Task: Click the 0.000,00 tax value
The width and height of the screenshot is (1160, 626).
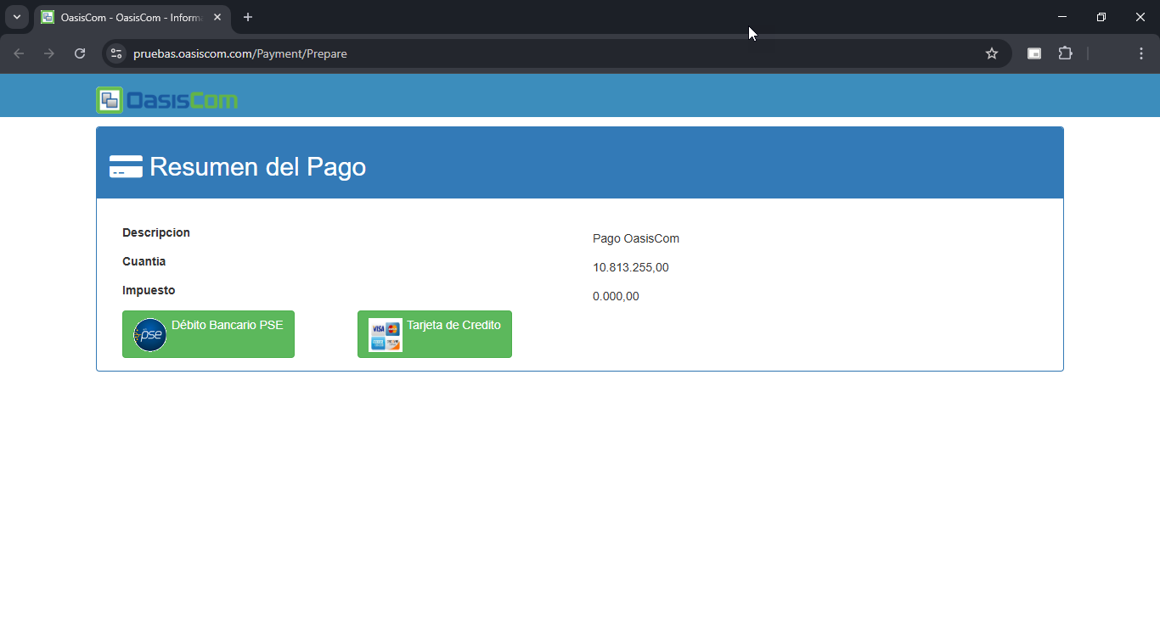Action: coord(616,296)
